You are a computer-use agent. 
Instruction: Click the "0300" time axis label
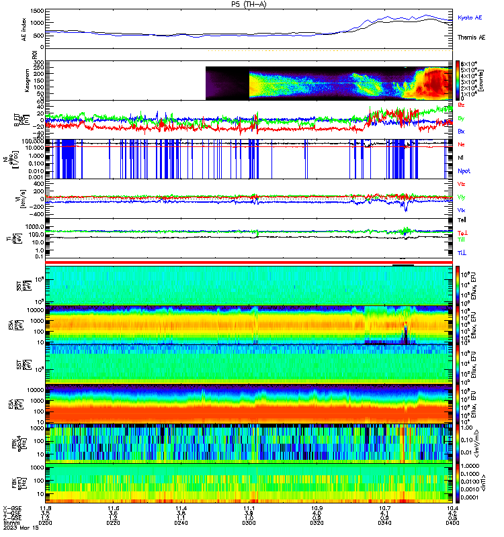[249, 523]
